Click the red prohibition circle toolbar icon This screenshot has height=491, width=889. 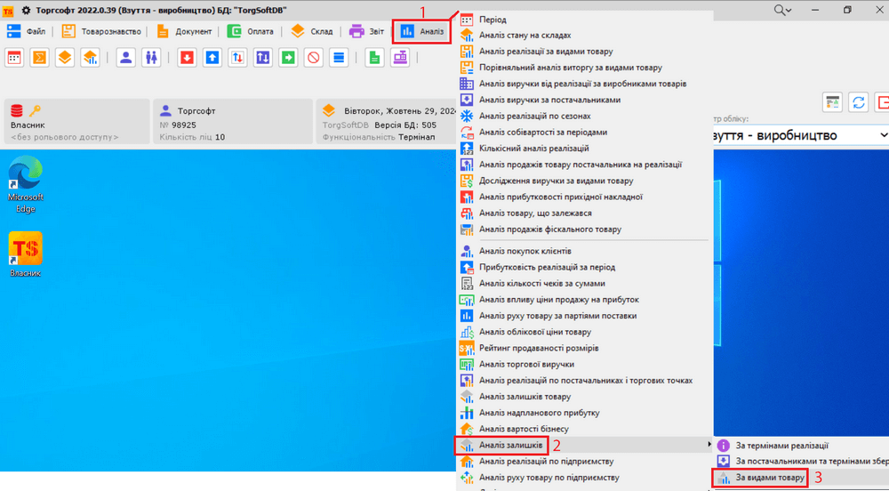[x=313, y=58]
